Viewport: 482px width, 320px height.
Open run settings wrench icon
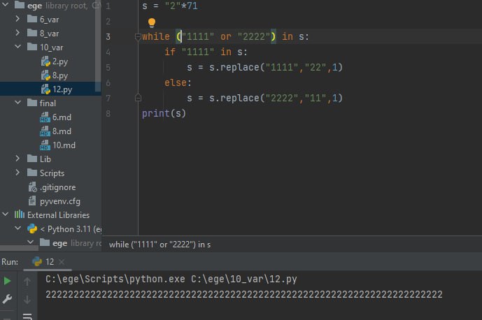click(7, 299)
